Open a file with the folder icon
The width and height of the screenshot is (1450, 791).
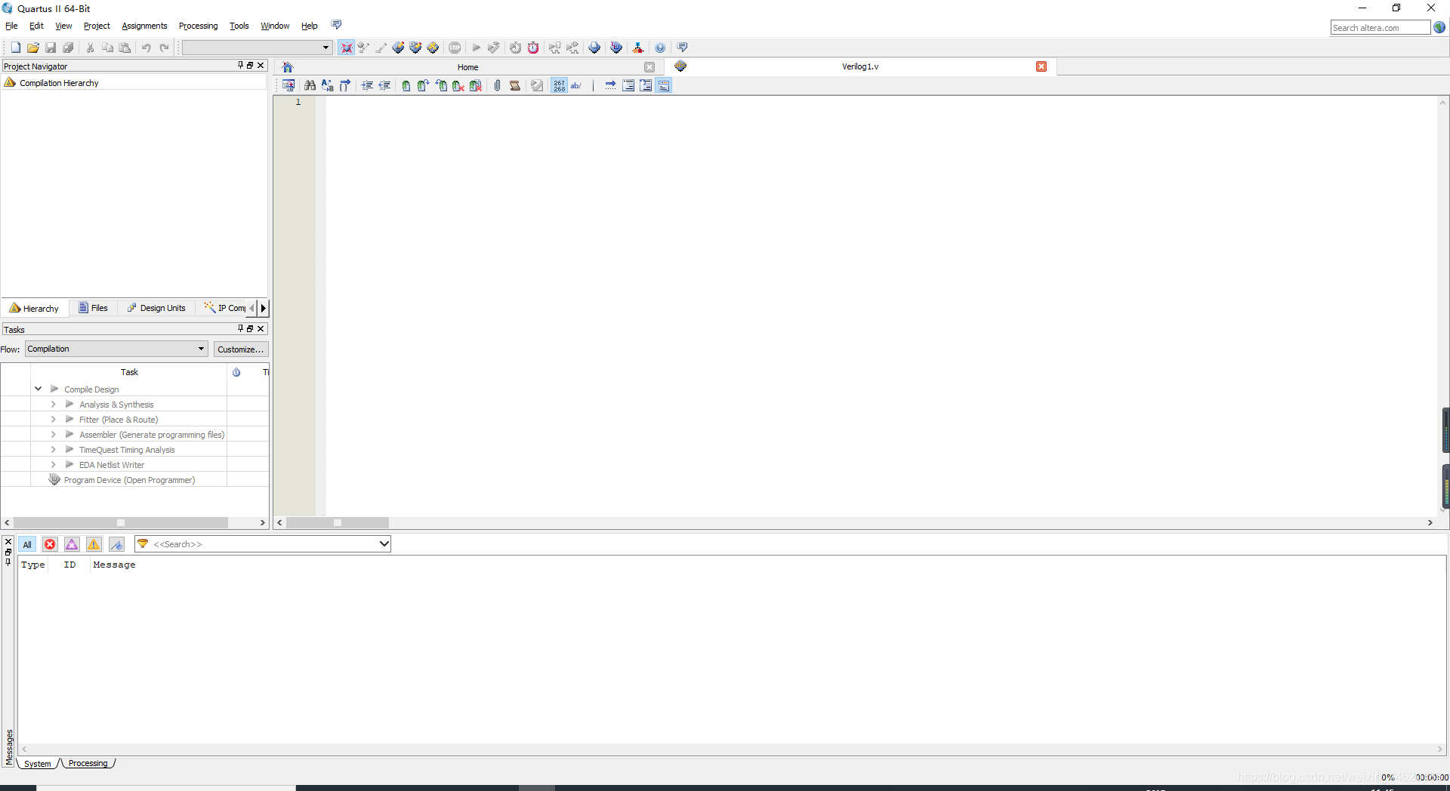click(x=32, y=48)
